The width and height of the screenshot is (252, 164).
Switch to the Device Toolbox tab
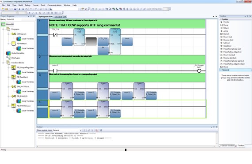click(227, 145)
